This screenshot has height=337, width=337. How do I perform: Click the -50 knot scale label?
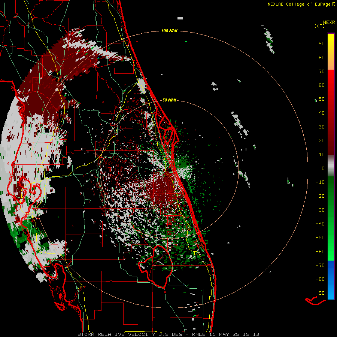(x=320, y=238)
